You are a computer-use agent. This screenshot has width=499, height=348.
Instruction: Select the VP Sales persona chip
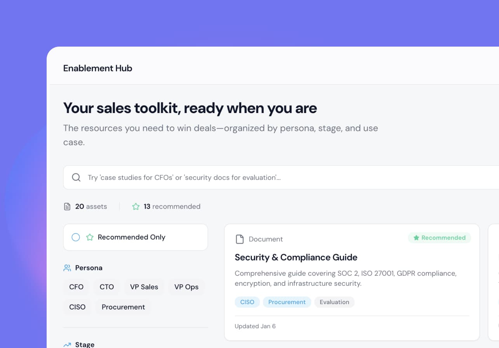click(x=144, y=287)
